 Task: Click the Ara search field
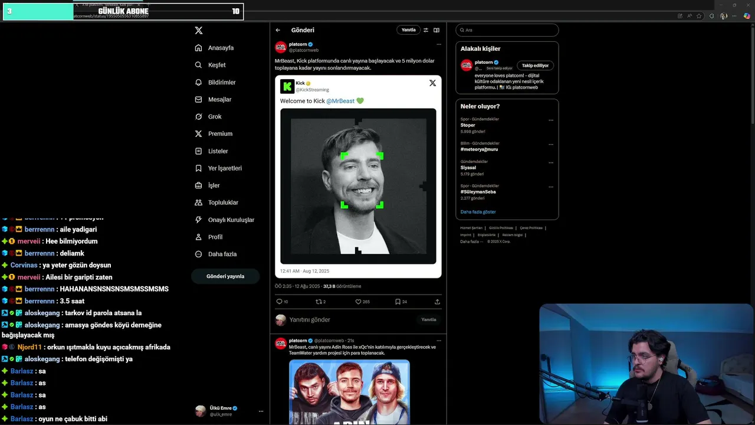(x=507, y=30)
